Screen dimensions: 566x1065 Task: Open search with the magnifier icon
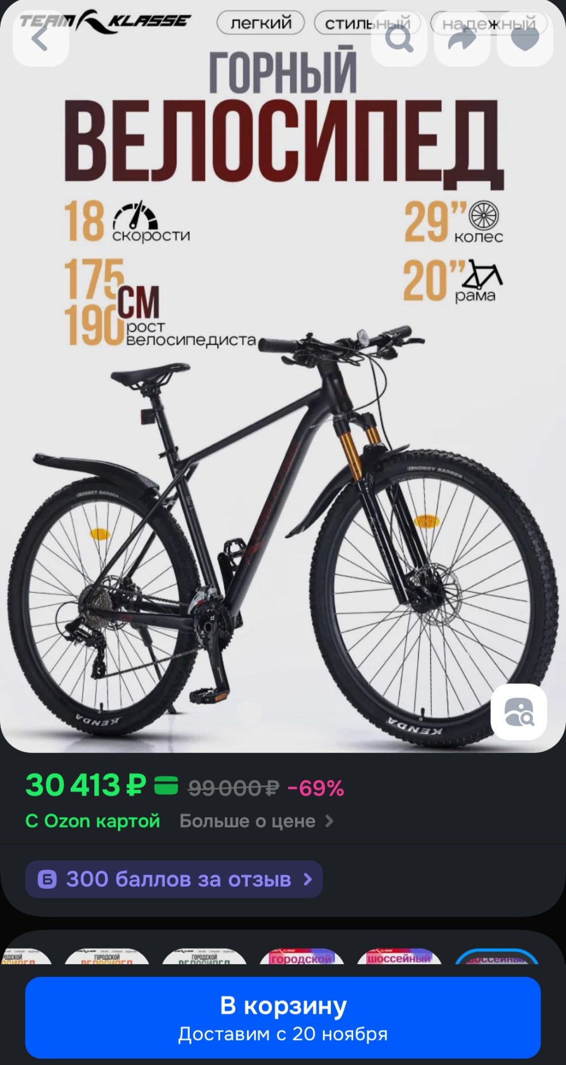(399, 39)
